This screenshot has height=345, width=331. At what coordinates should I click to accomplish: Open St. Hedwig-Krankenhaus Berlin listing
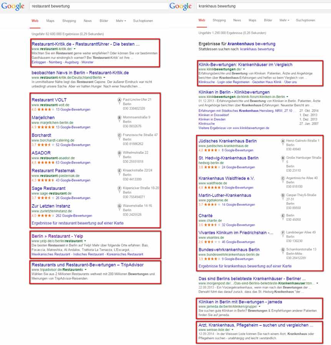(228, 158)
